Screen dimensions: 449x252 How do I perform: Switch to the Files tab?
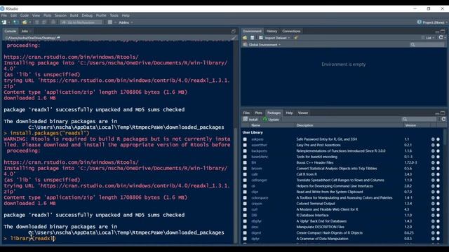[x=246, y=113]
